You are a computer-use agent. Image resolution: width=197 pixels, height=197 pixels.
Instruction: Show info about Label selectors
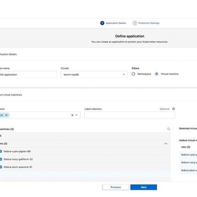[173, 109]
